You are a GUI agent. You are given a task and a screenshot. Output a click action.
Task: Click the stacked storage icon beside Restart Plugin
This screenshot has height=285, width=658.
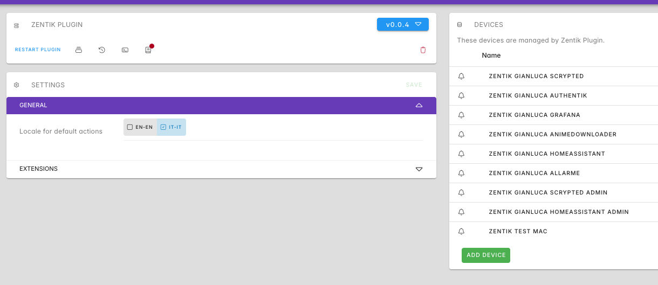coord(79,50)
